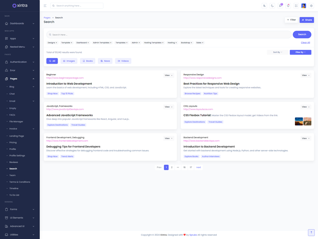Switch to the Images tab
This screenshot has width=318, height=239.
[x=69, y=61]
